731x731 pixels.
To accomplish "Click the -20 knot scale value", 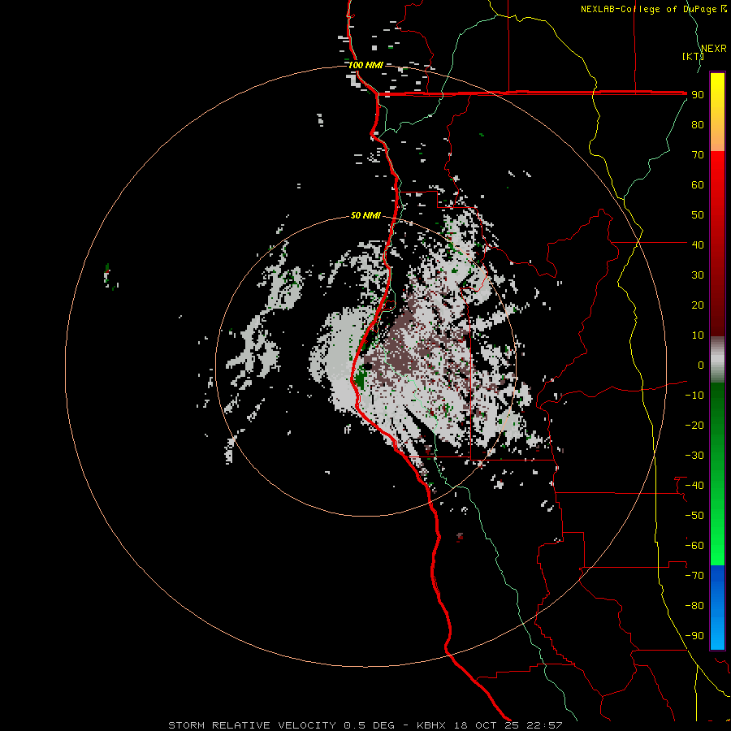I will click(694, 425).
